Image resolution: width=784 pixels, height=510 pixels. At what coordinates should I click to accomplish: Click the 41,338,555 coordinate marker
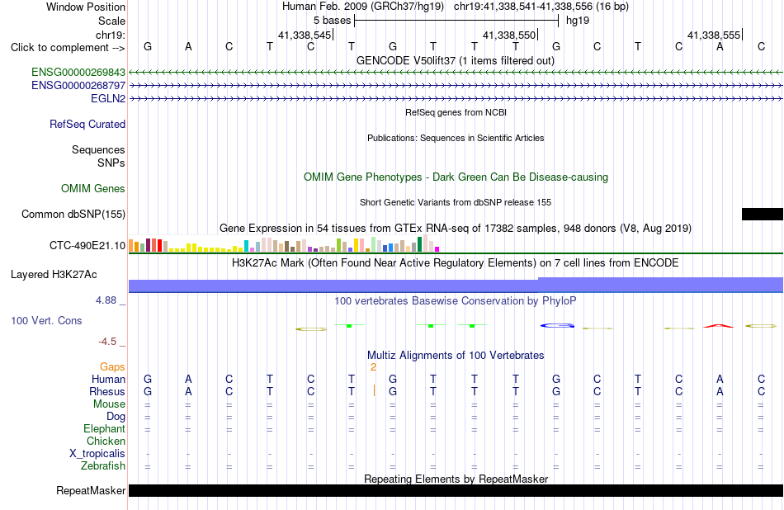tap(715, 35)
